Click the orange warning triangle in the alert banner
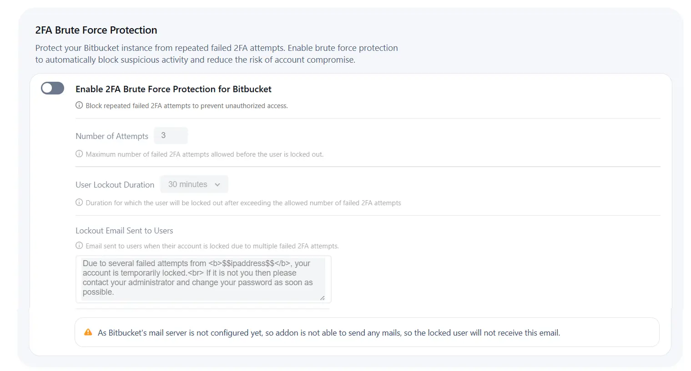The width and height of the screenshot is (691, 371). (87, 332)
